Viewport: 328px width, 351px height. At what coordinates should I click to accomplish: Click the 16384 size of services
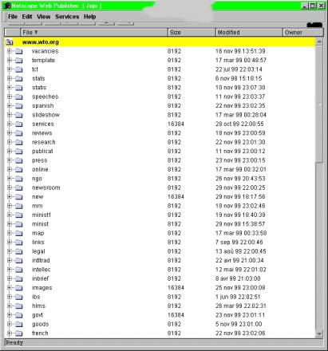click(176, 124)
